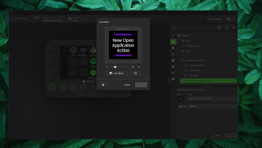Image resolution: width=262 pixels, height=148 pixels.
Task: Open the Icon Library
Action: coord(116,73)
